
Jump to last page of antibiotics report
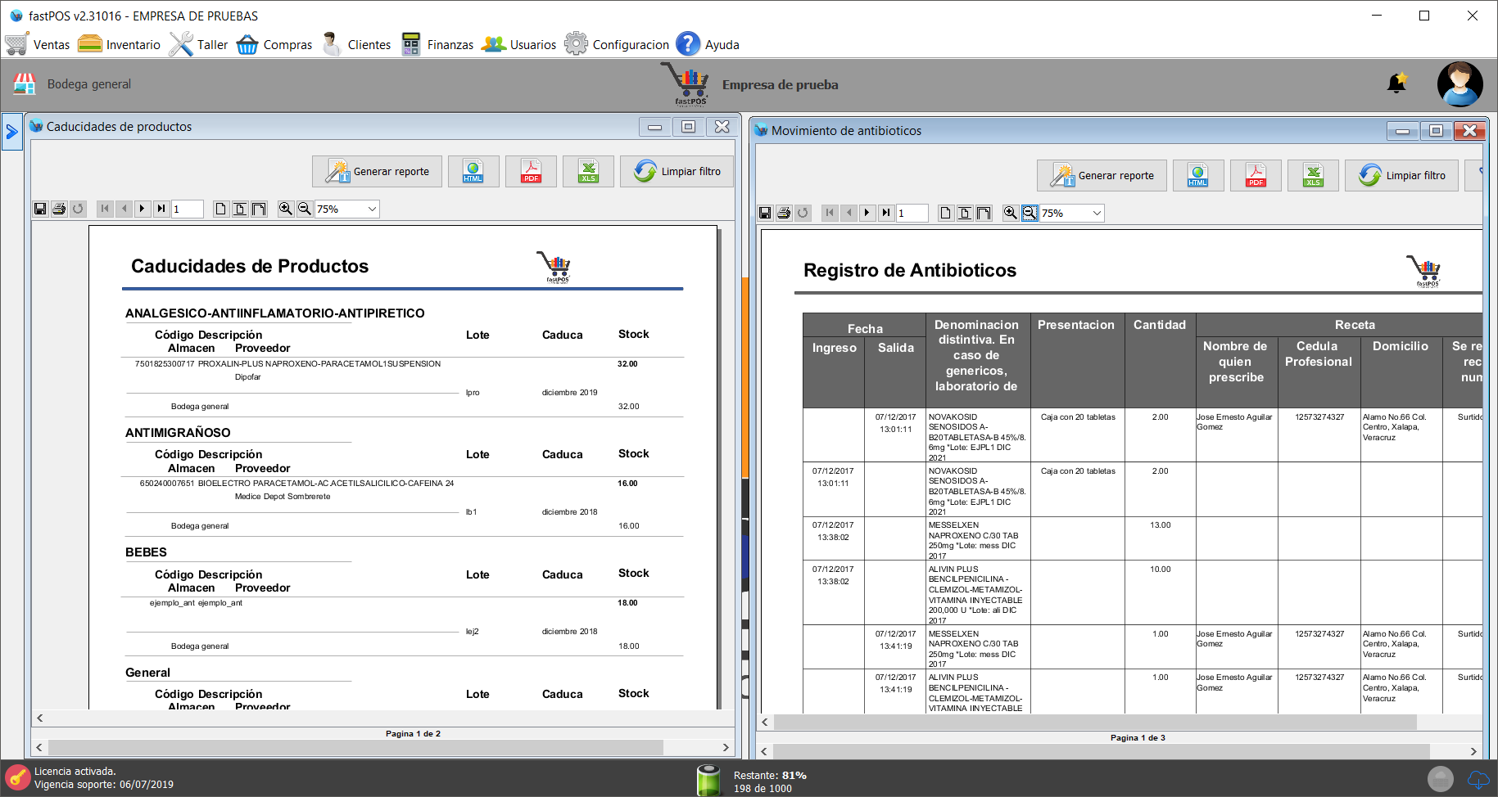pos(886,213)
